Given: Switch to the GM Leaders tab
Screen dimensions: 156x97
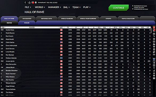Looking at the screenshot, I should 27,19.
